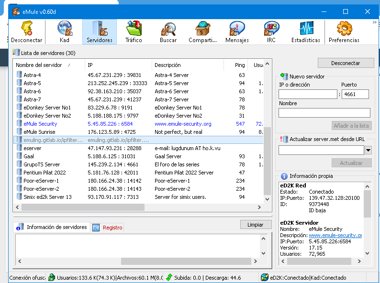The height and width of the screenshot is (283, 380).
Task: Click the Limpiar button
Action: pos(256,225)
